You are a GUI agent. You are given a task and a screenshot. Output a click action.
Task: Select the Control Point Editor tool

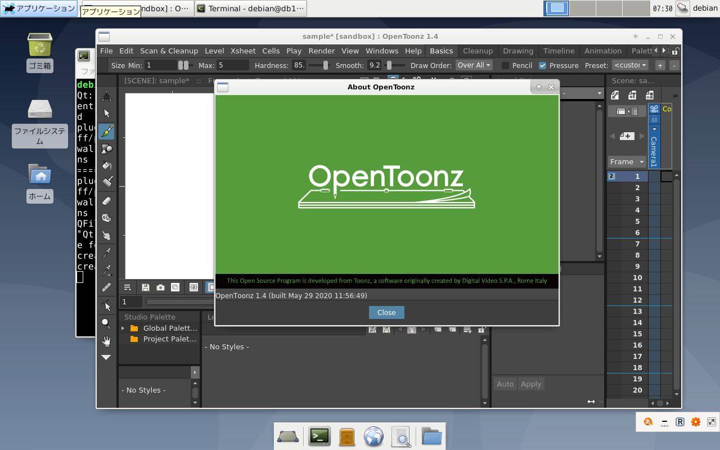106,305
